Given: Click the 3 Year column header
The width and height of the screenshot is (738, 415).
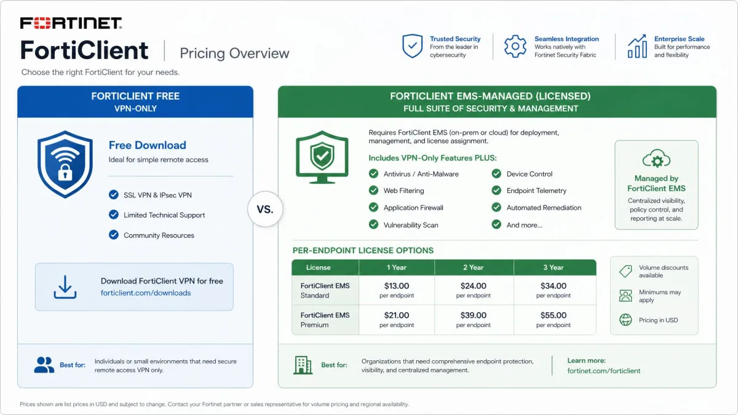Looking at the screenshot, I should point(555,267).
